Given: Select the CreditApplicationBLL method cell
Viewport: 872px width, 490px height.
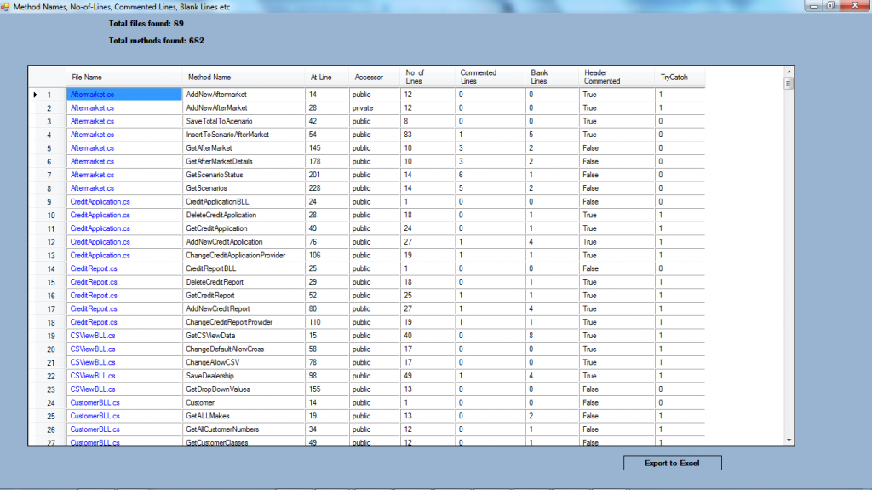Looking at the screenshot, I should [x=244, y=202].
